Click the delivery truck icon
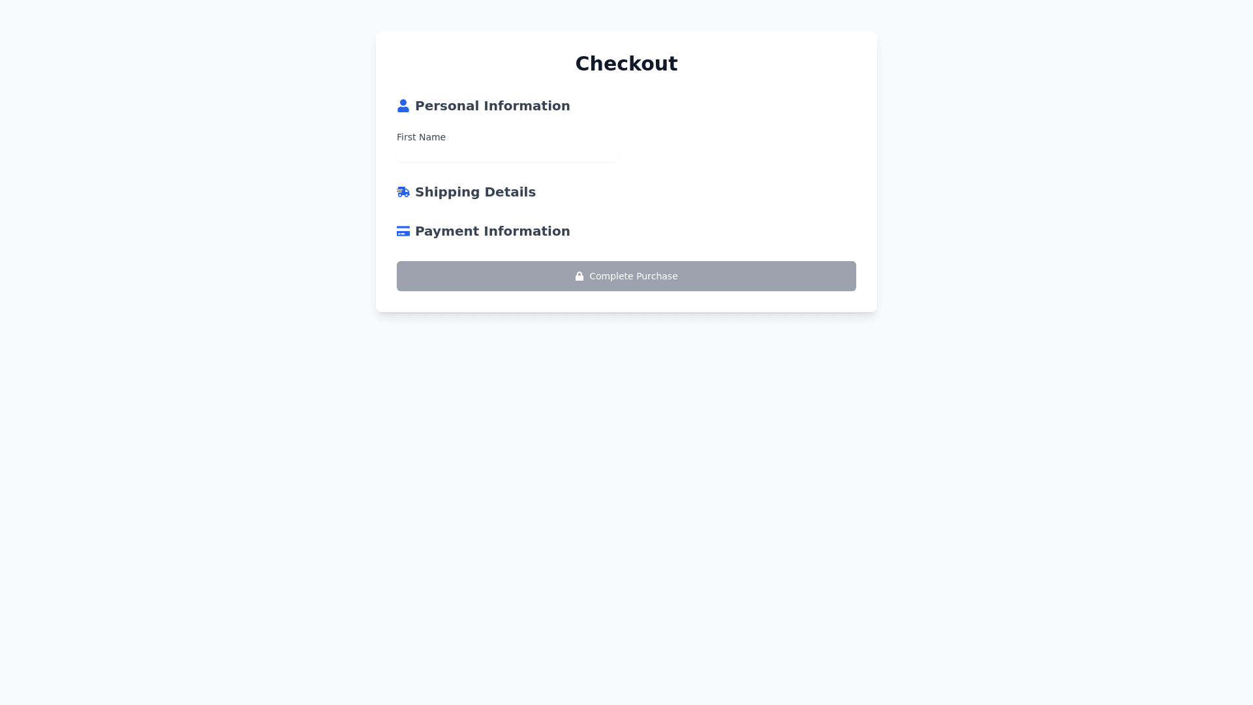 click(403, 192)
